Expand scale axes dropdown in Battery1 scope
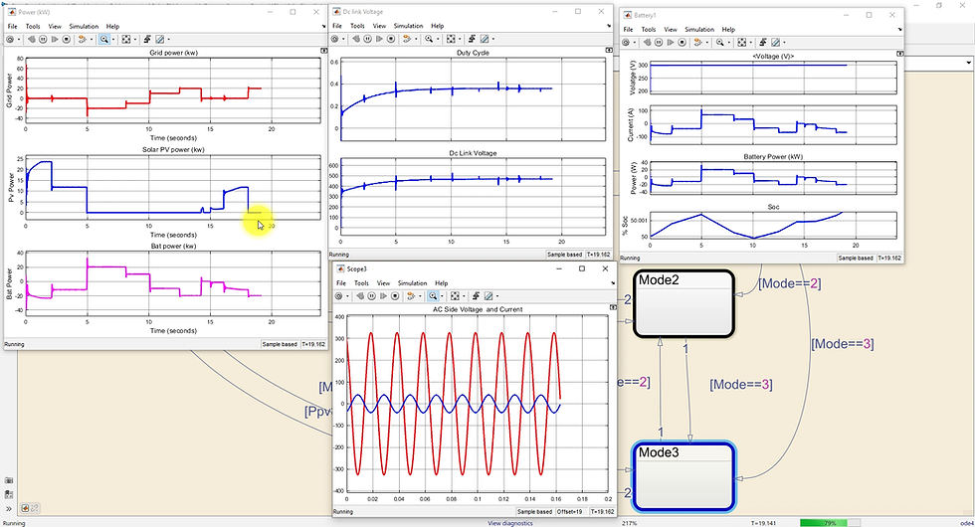 coord(750,42)
